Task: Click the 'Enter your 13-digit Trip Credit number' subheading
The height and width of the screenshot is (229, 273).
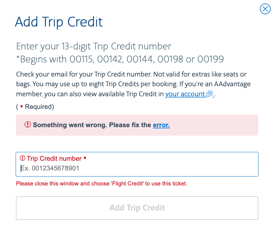Action: (x=94, y=46)
